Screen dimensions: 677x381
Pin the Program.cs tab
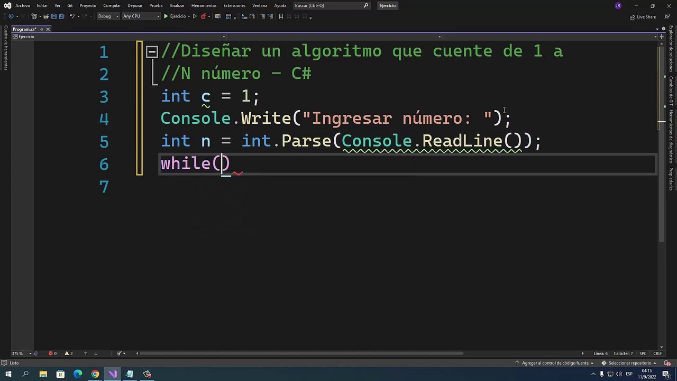tap(41, 29)
